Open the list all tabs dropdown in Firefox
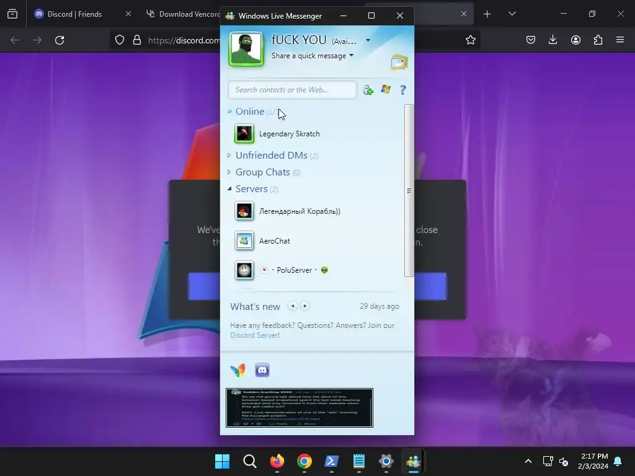 tap(512, 14)
